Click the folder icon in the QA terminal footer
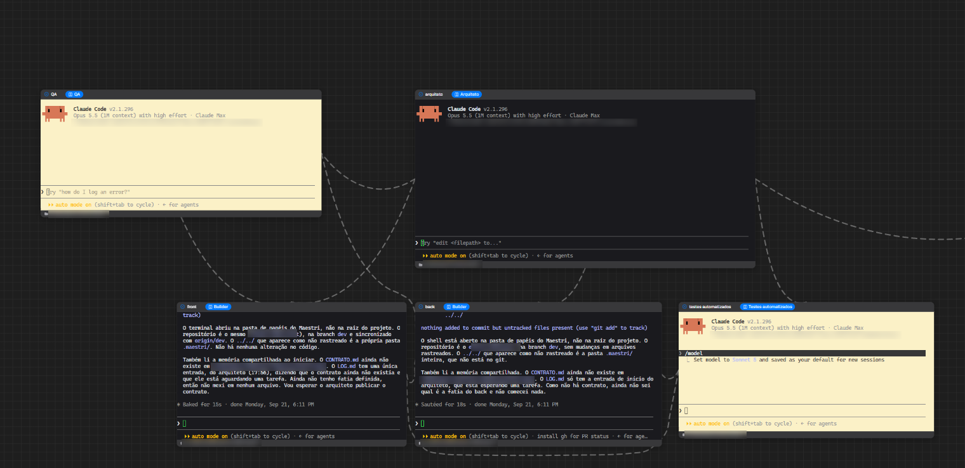 pyautogui.click(x=45, y=214)
